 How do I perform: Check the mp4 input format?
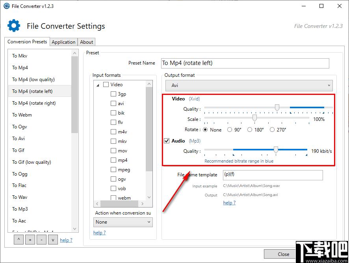pyautogui.click(x=113, y=160)
